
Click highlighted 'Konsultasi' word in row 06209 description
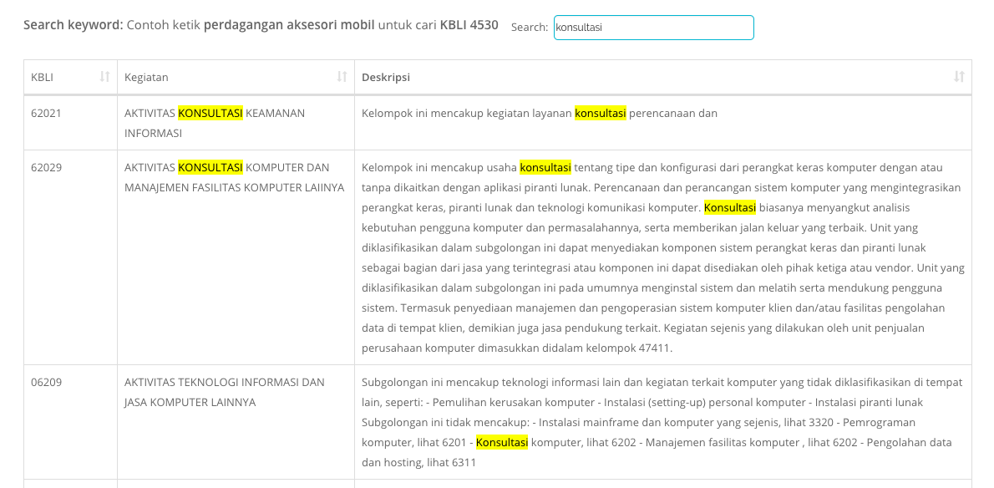(502, 443)
